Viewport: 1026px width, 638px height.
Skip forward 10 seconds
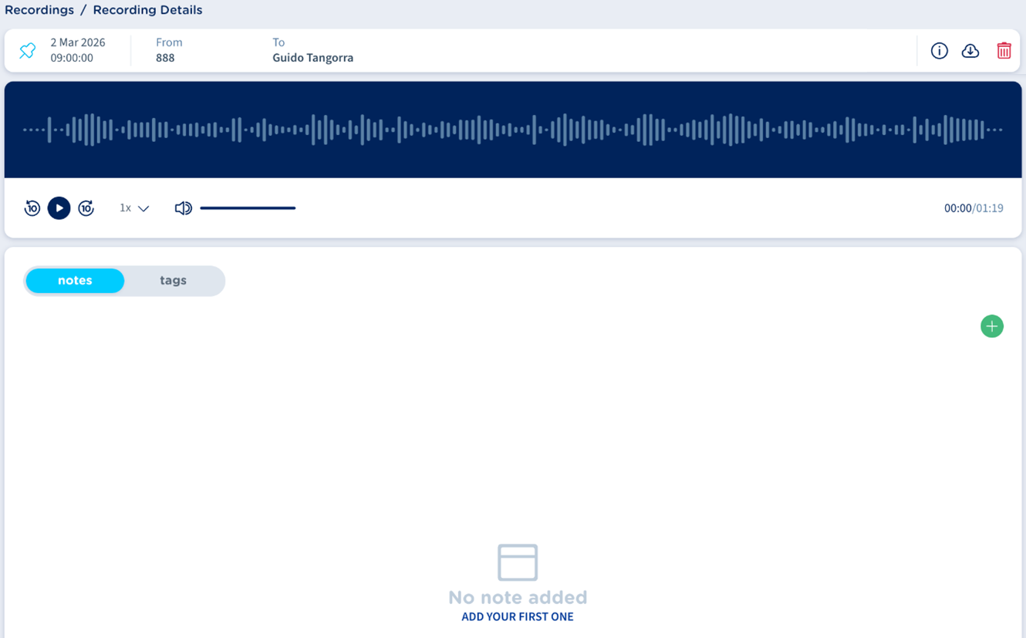(x=86, y=208)
